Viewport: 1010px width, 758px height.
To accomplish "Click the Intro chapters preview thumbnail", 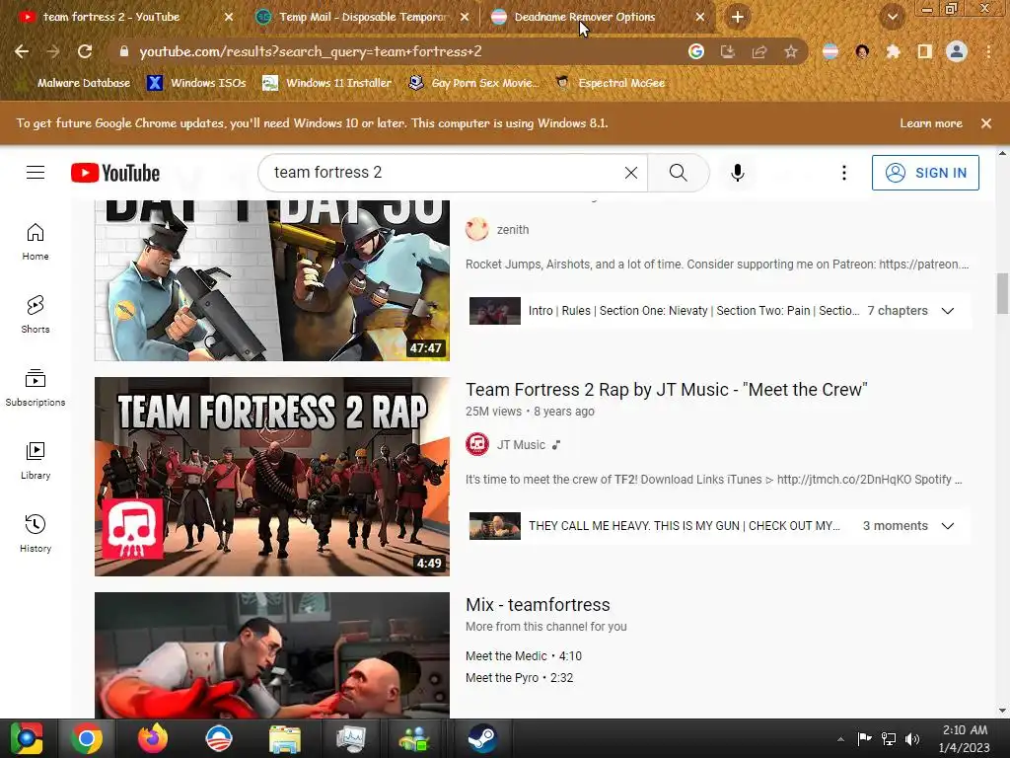I will (x=495, y=311).
